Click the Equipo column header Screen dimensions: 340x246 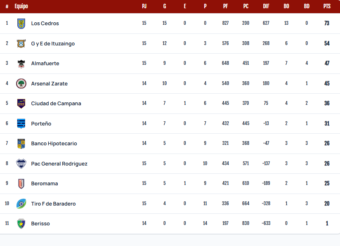click(x=21, y=6)
